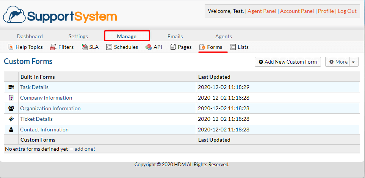Image resolution: width=365 pixels, height=178 pixels.
Task: Click the 'add one!' link
Action: click(85, 149)
